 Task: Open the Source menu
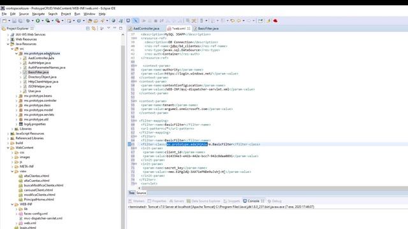[x=24, y=14]
